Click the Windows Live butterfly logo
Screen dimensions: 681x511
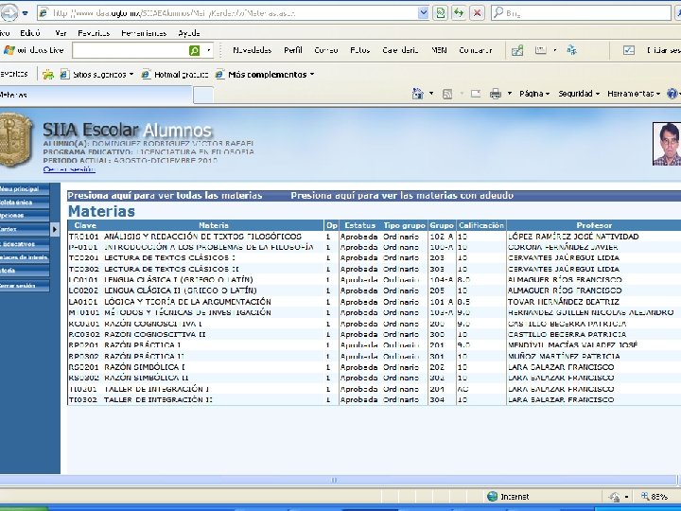tap(9, 50)
